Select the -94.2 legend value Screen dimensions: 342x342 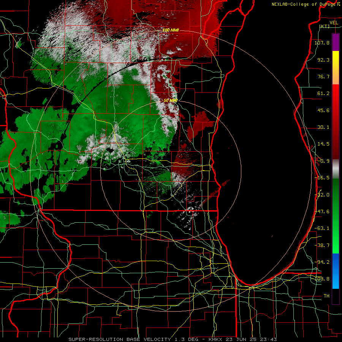(x=322, y=262)
